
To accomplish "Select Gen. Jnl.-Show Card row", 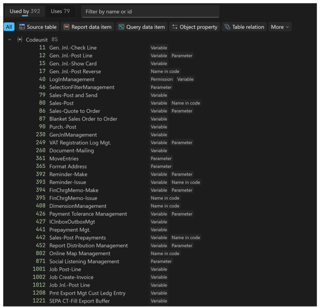I will [73, 64].
